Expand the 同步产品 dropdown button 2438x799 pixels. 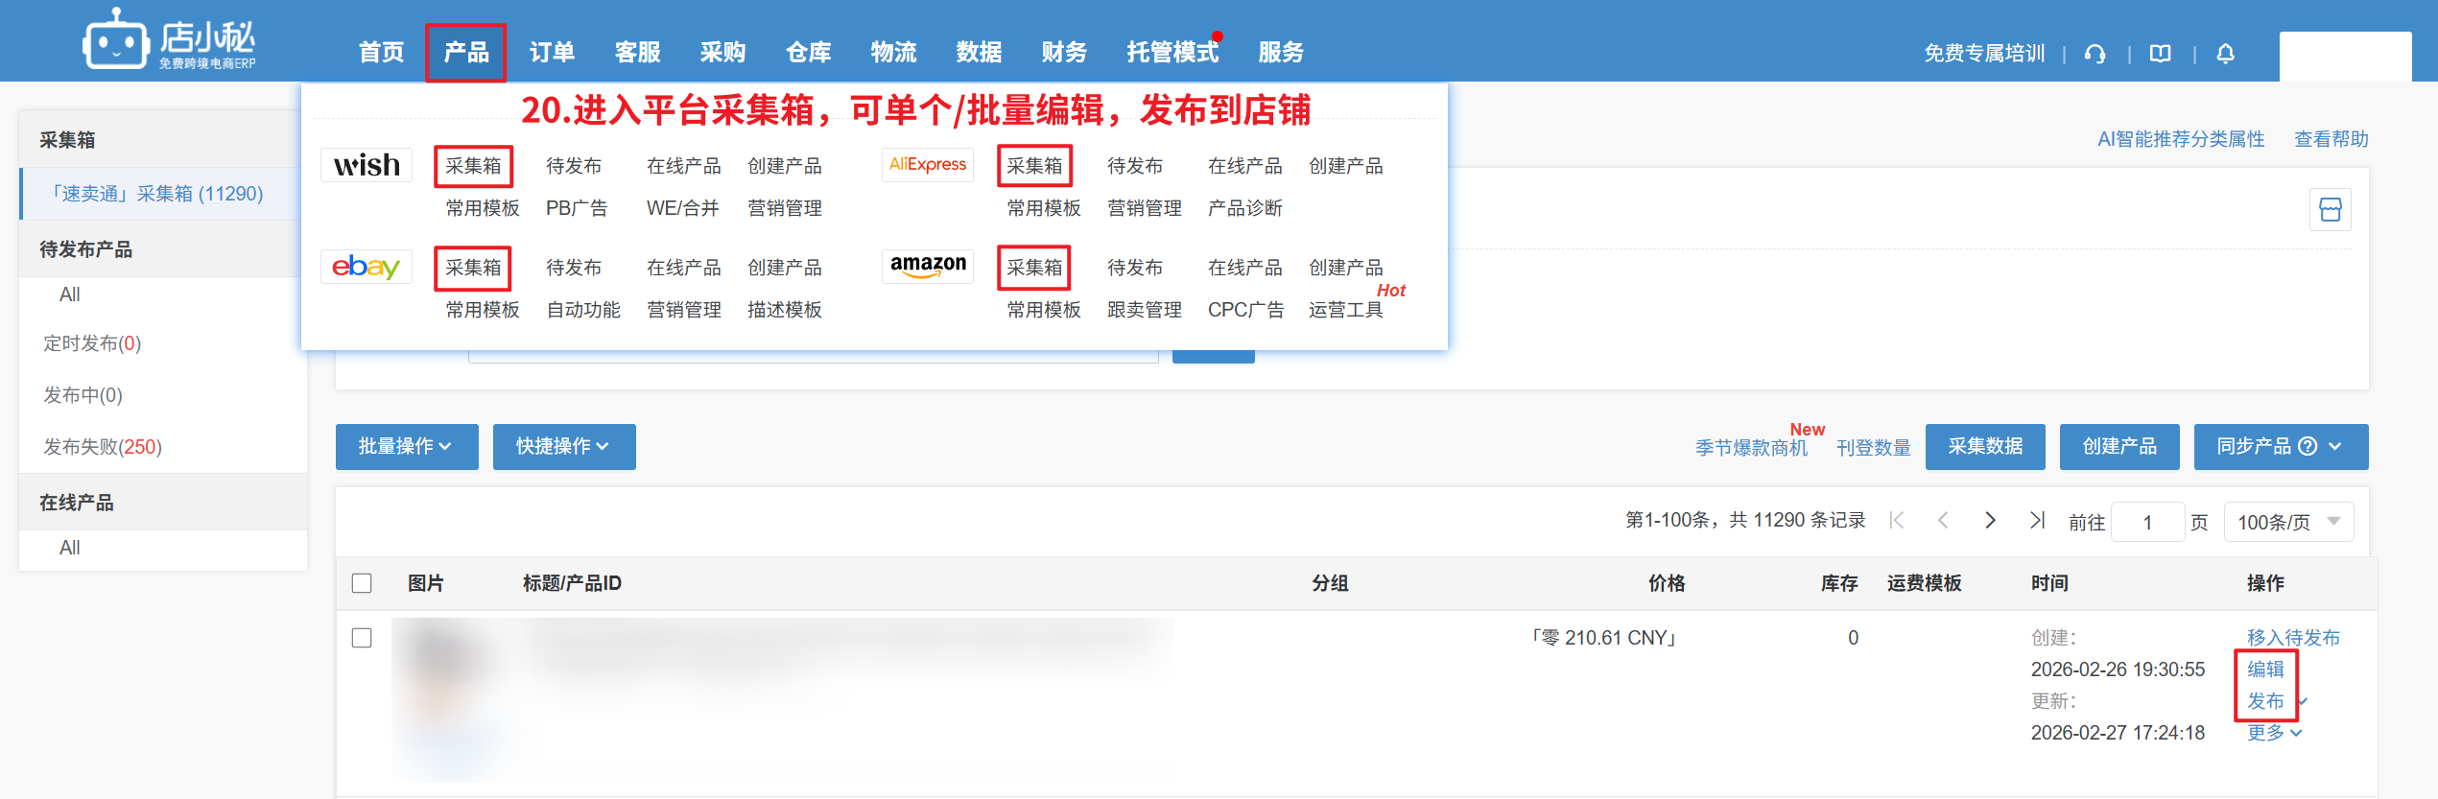pyautogui.click(x=2280, y=447)
